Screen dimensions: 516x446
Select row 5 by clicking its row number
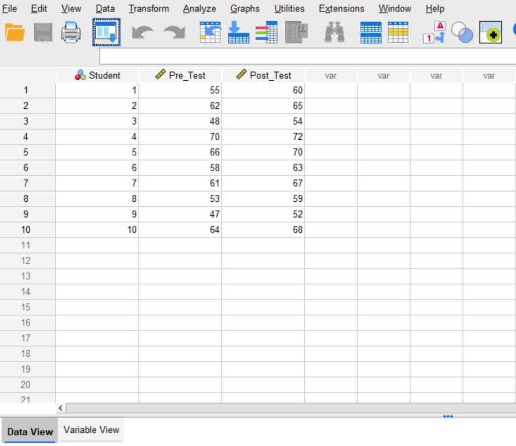pyautogui.click(x=27, y=152)
